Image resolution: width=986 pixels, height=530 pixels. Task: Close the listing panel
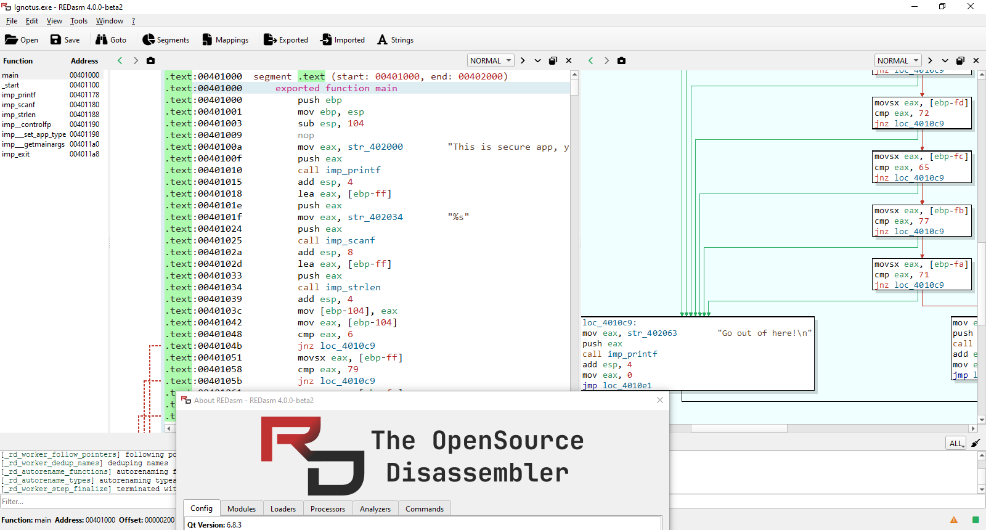[569, 60]
